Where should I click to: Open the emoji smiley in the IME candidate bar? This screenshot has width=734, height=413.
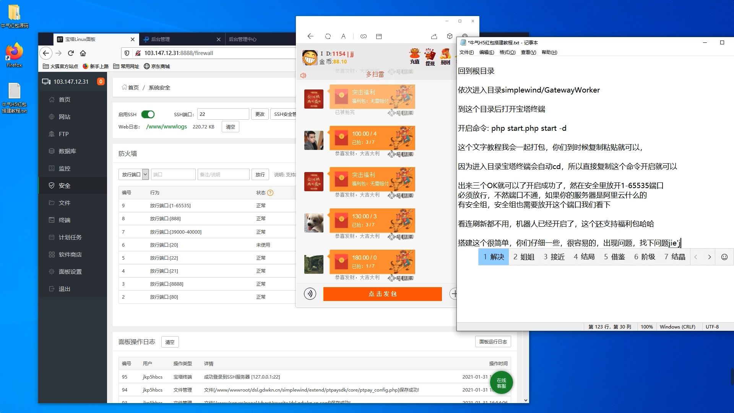click(724, 257)
